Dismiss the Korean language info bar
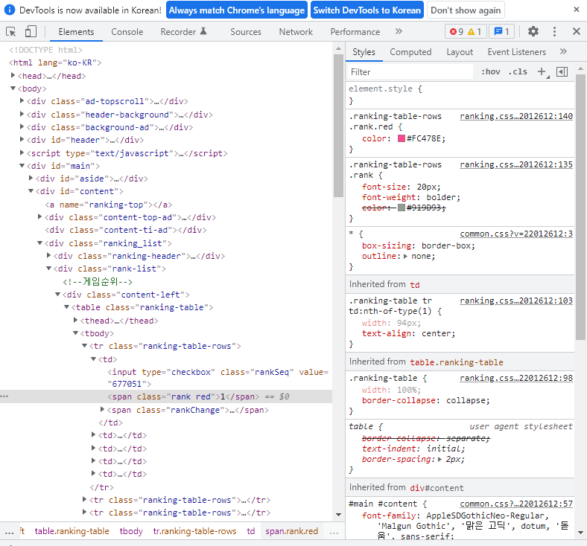 pos(577,10)
